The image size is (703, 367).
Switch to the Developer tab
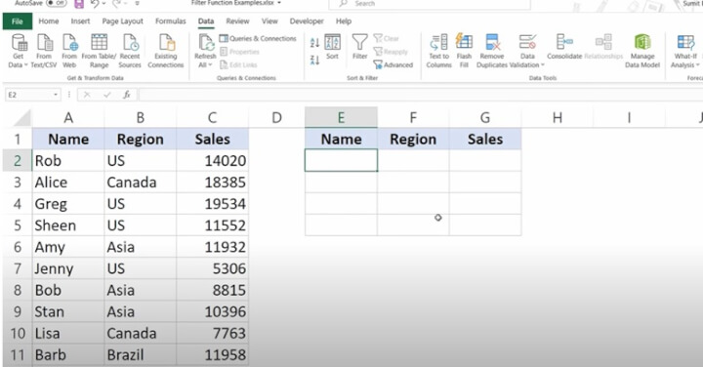tap(307, 21)
